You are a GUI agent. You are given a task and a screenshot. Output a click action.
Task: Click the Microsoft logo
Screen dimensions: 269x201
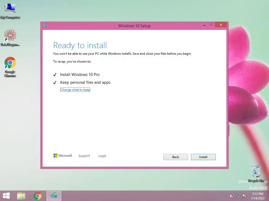pyautogui.click(x=63, y=155)
